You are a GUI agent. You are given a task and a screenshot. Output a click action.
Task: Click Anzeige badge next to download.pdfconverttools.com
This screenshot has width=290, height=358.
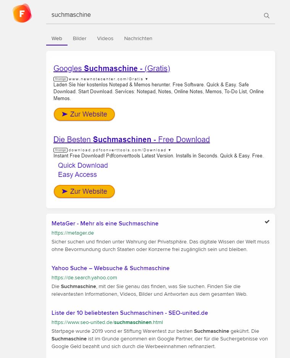pyautogui.click(x=60, y=150)
